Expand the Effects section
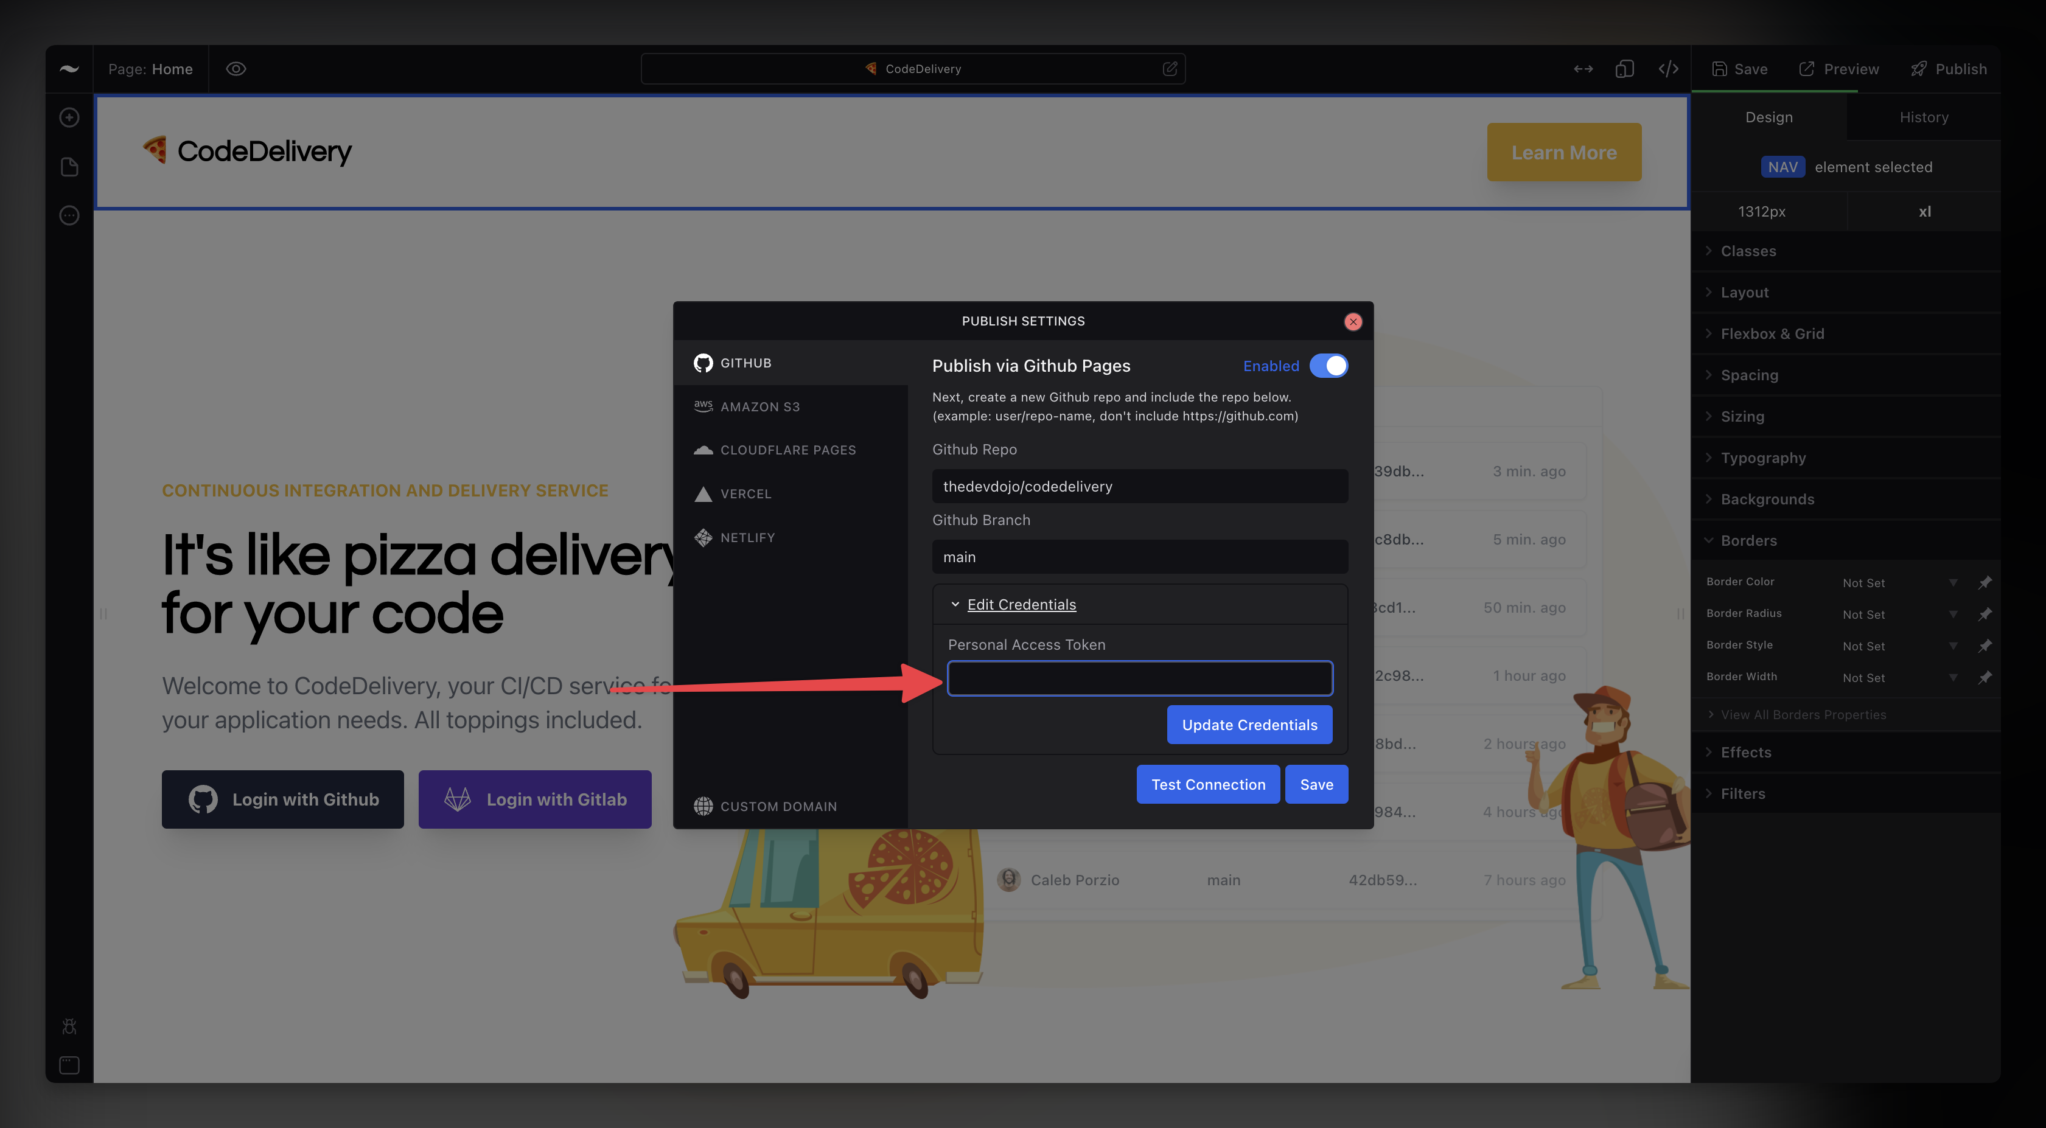The width and height of the screenshot is (2046, 1128). point(1846,752)
